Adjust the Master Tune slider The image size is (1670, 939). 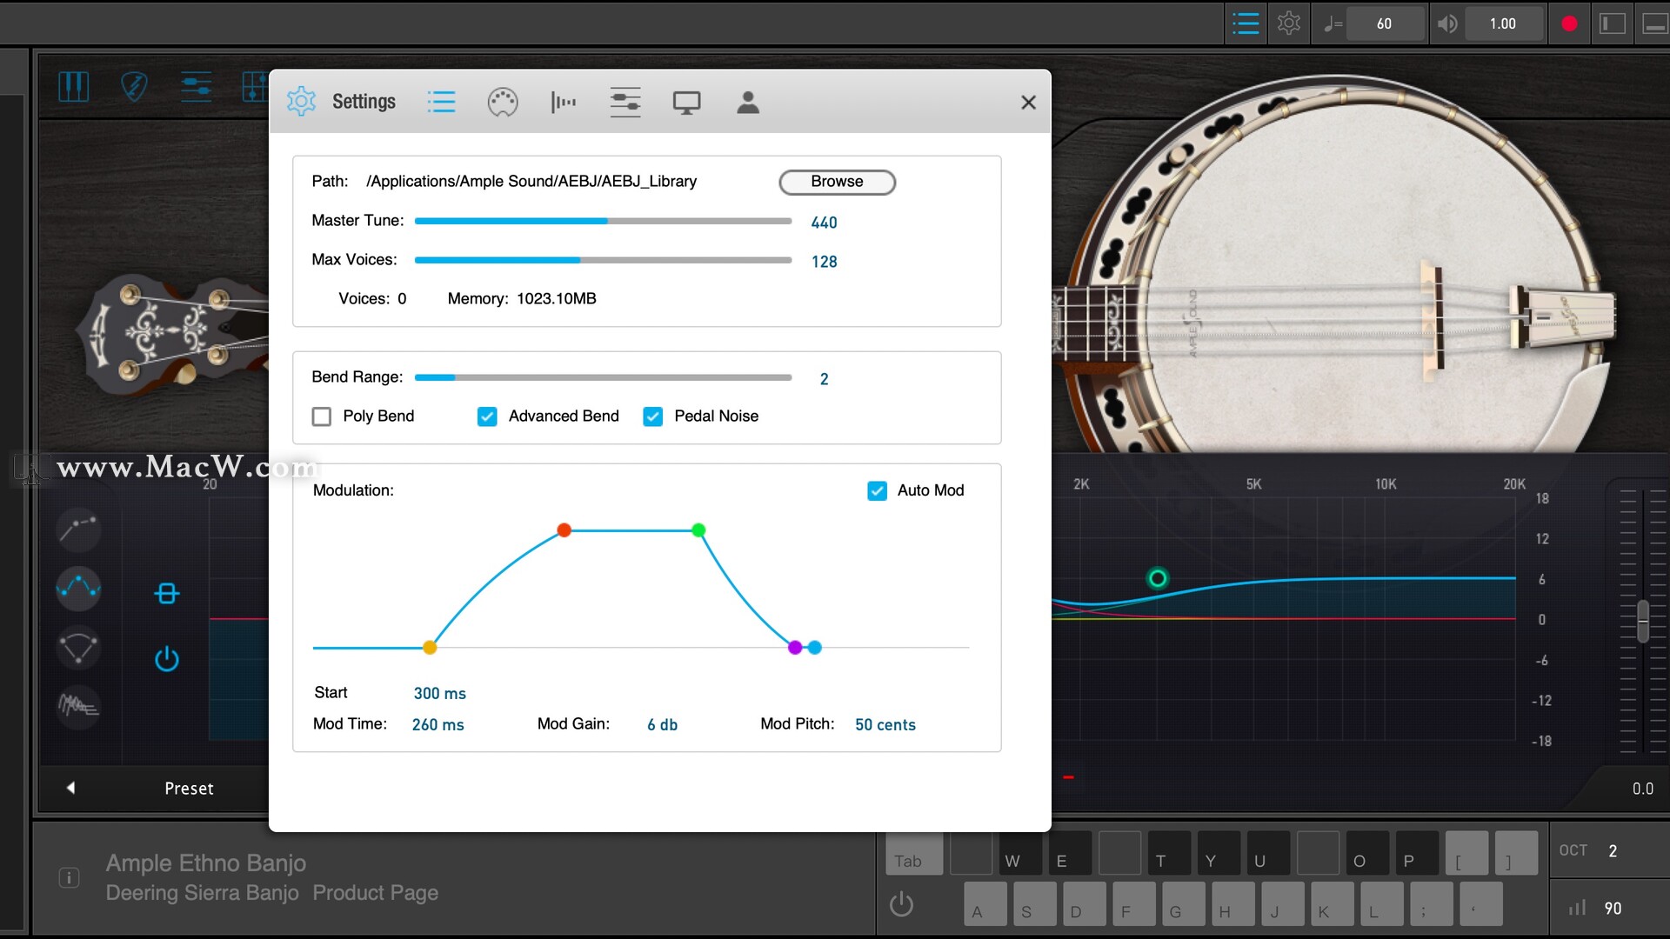(603, 221)
